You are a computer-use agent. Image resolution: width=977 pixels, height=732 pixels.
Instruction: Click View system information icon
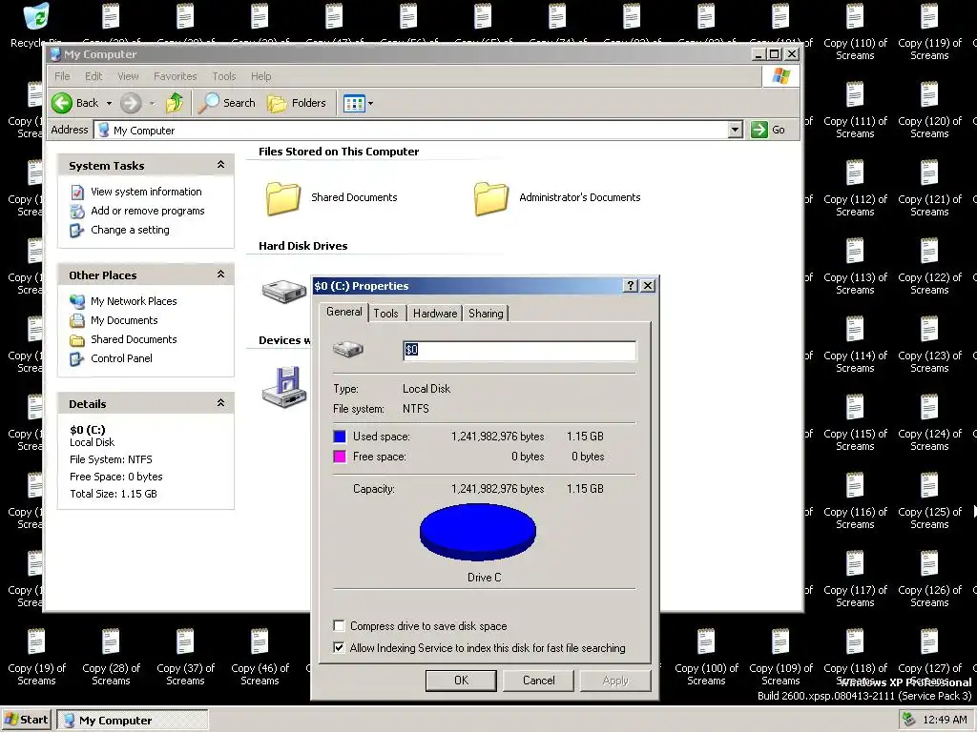(77, 192)
